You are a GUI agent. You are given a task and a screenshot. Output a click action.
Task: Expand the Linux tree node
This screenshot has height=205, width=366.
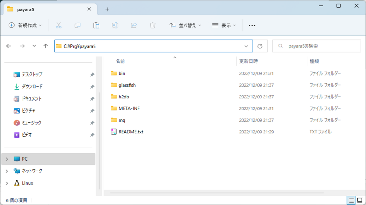pyautogui.click(x=7, y=183)
